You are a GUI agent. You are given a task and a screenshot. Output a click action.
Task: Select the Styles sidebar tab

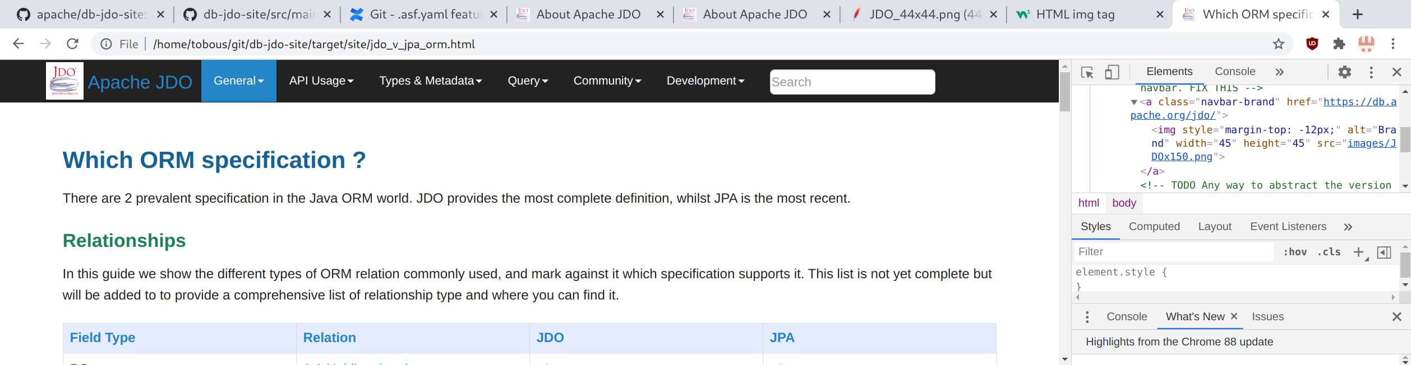1096,227
